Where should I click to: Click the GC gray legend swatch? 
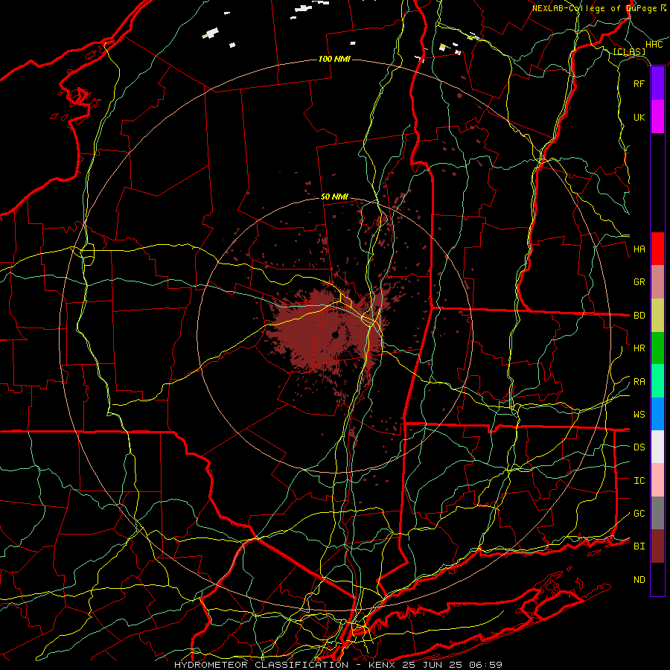[657, 513]
